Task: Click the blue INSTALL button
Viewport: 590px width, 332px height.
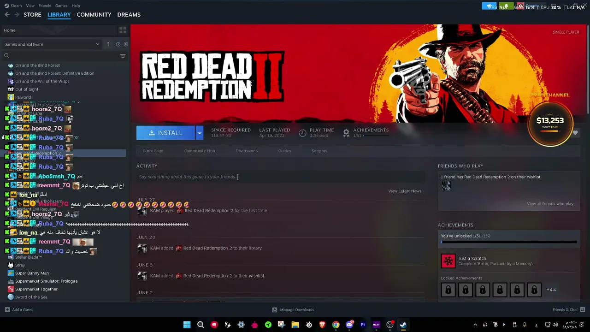Action: [166, 133]
